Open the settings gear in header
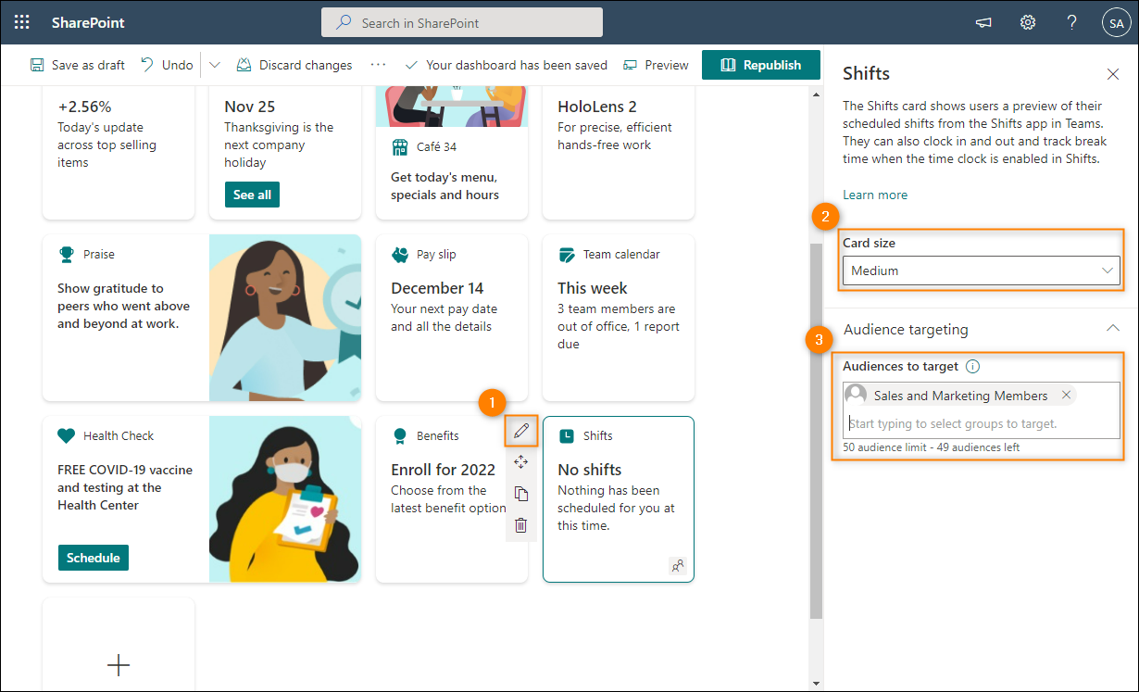The image size is (1139, 692). [1028, 22]
